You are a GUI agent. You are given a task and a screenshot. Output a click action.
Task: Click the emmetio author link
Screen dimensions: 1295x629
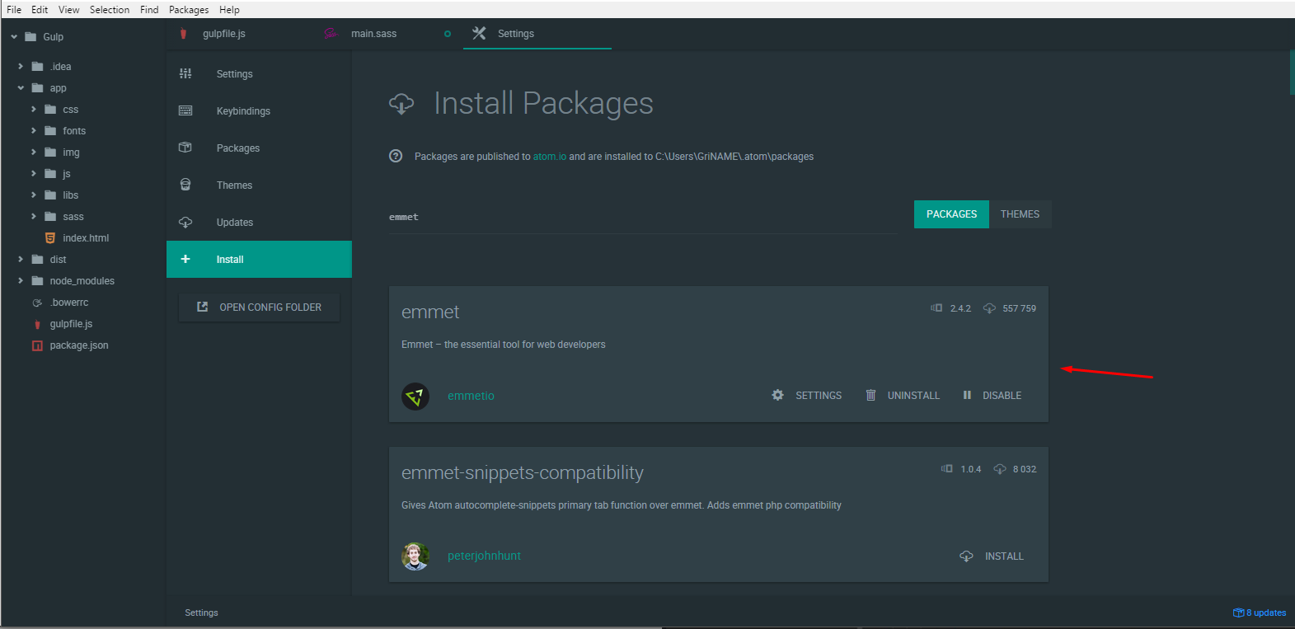click(471, 397)
